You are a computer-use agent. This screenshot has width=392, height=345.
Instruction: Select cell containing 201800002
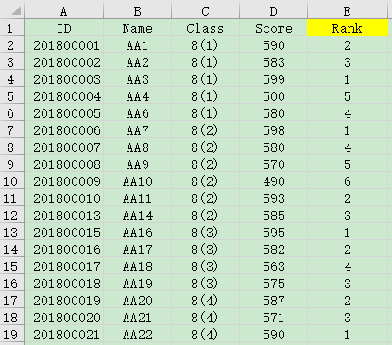pyautogui.click(x=64, y=62)
